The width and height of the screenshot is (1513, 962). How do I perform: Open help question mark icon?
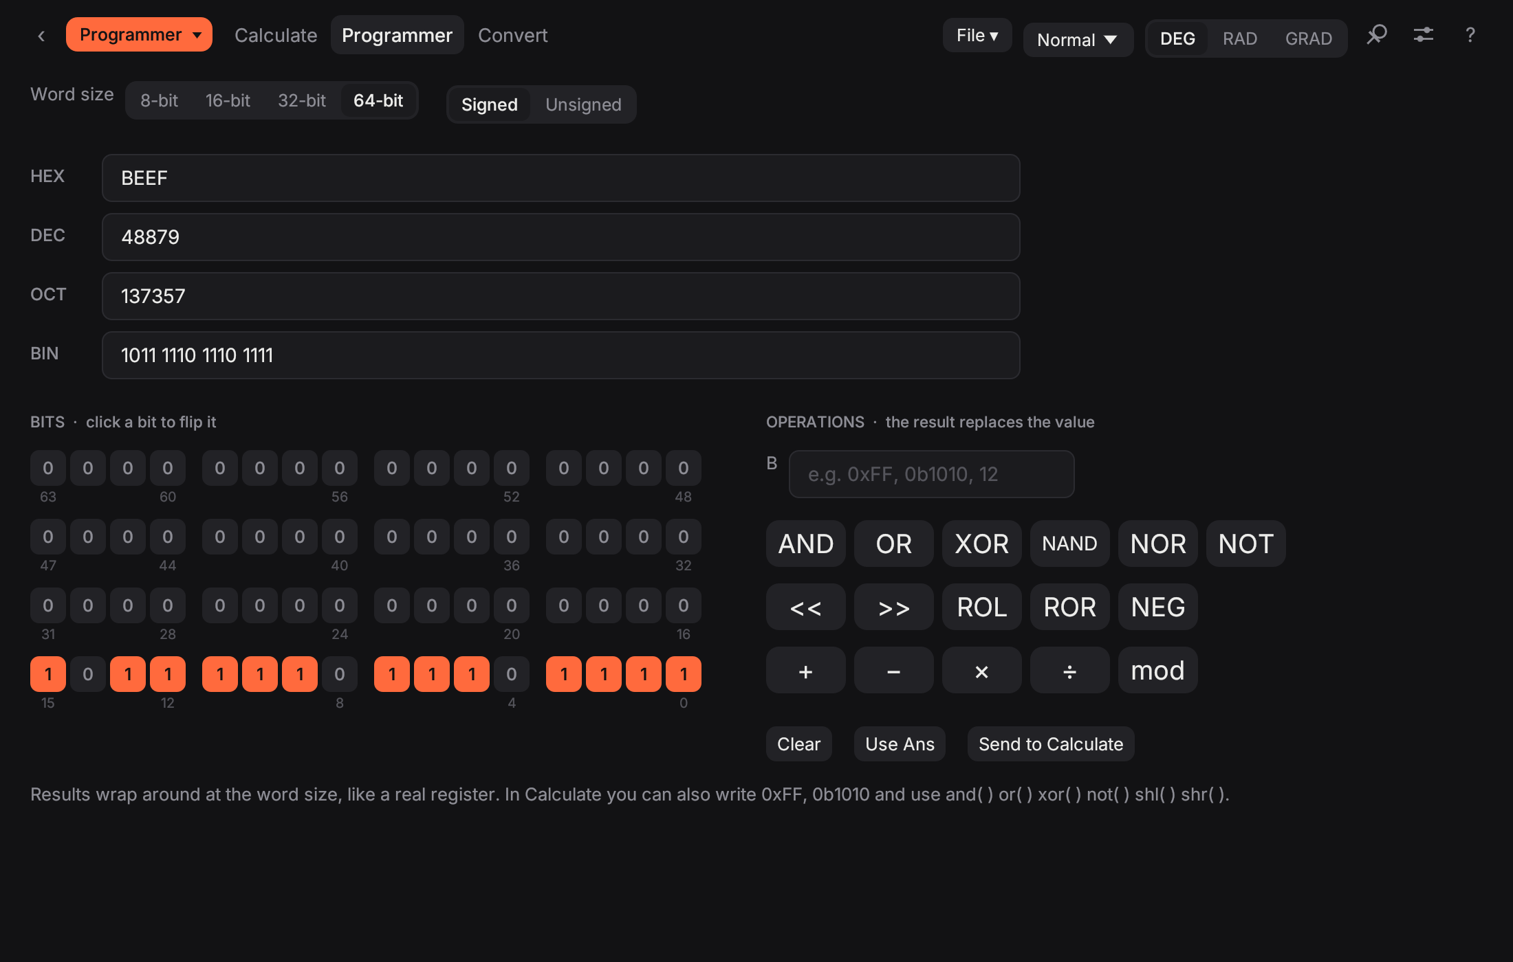pos(1470,35)
